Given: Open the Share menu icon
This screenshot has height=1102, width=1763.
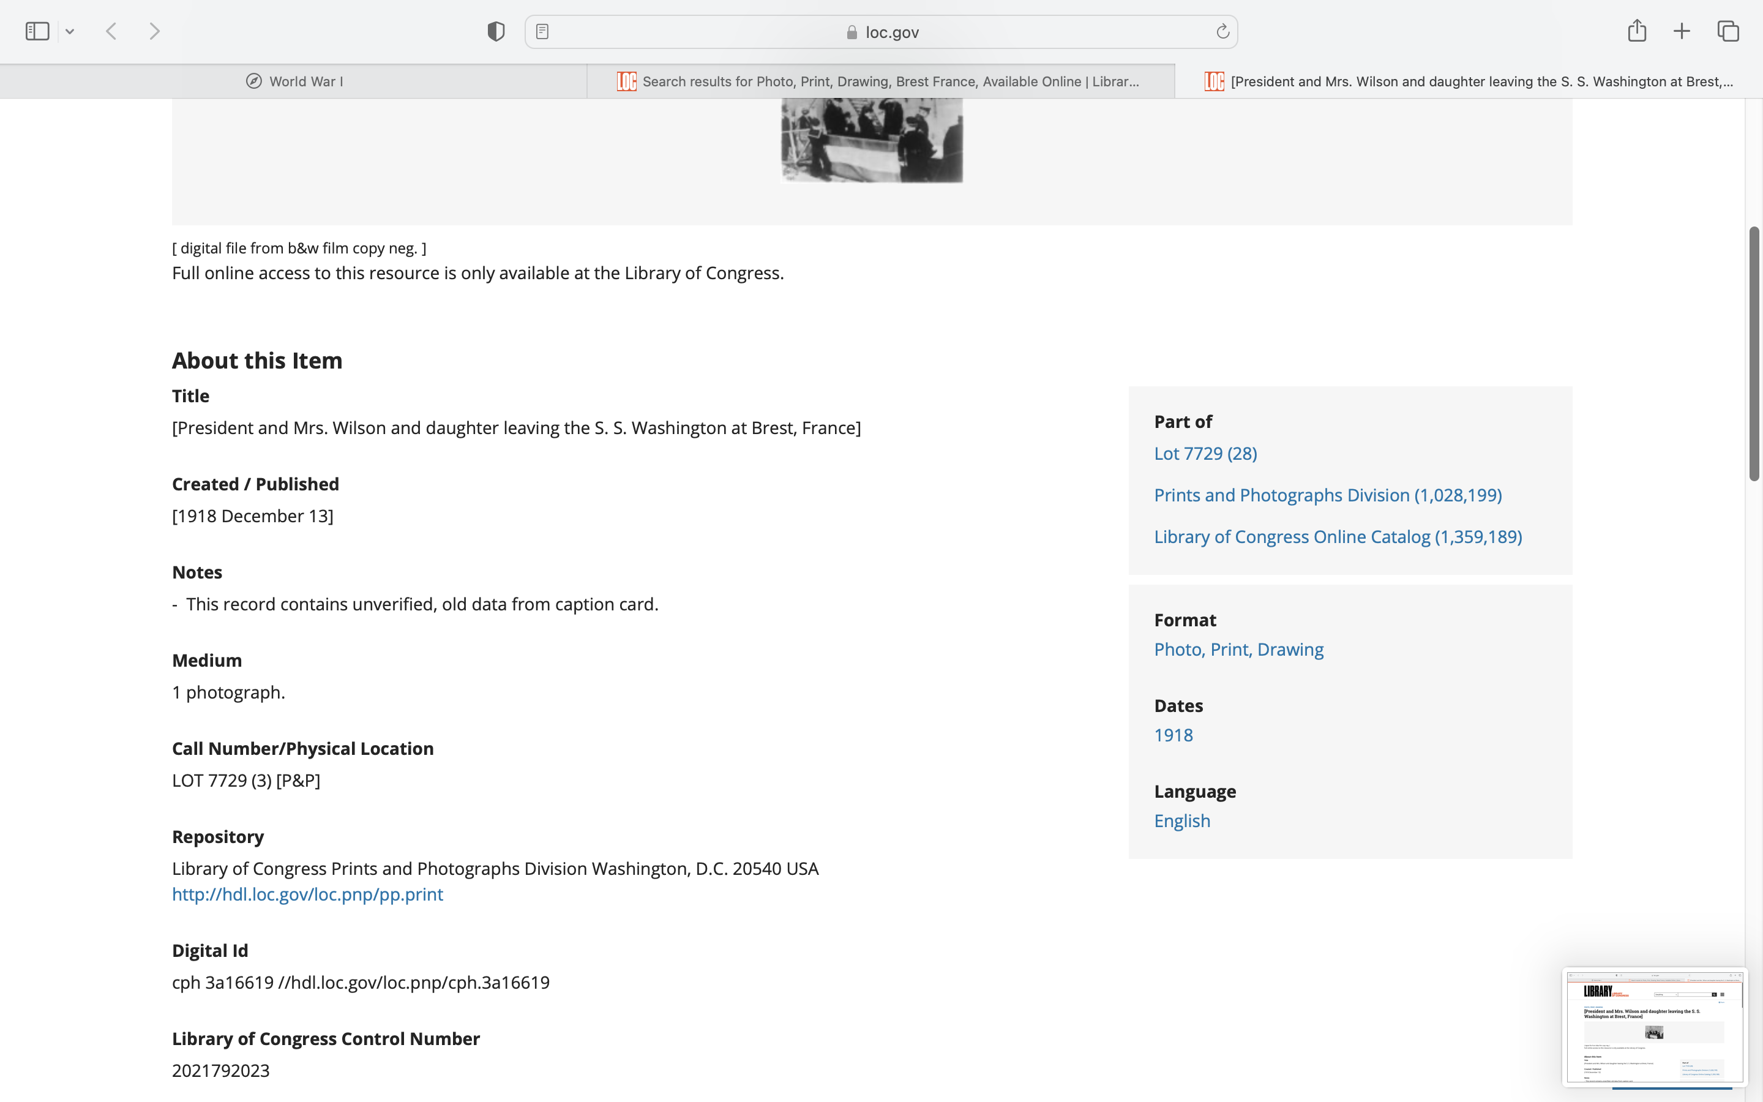Looking at the screenshot, I should click(x=1636, y=31).
